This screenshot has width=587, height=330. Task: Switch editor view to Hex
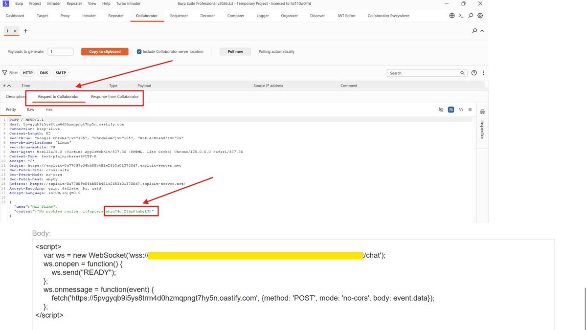coord(49,110)
